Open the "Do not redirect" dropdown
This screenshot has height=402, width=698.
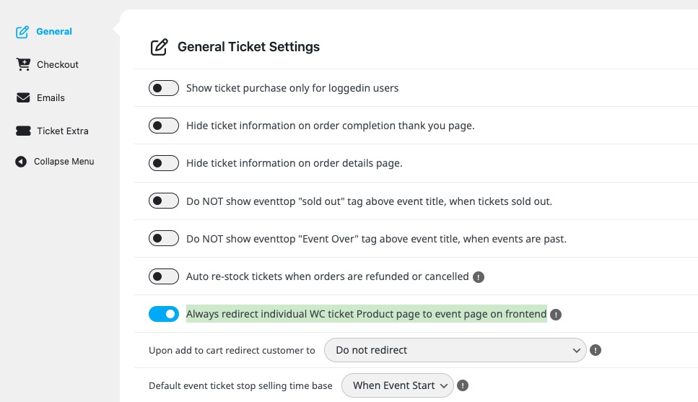point(455,350)
